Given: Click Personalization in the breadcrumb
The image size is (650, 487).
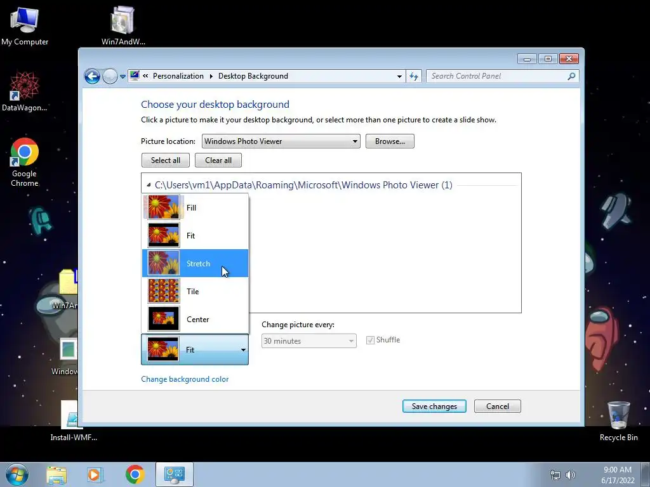Looking at the screenshot, I should click(178, 76).
